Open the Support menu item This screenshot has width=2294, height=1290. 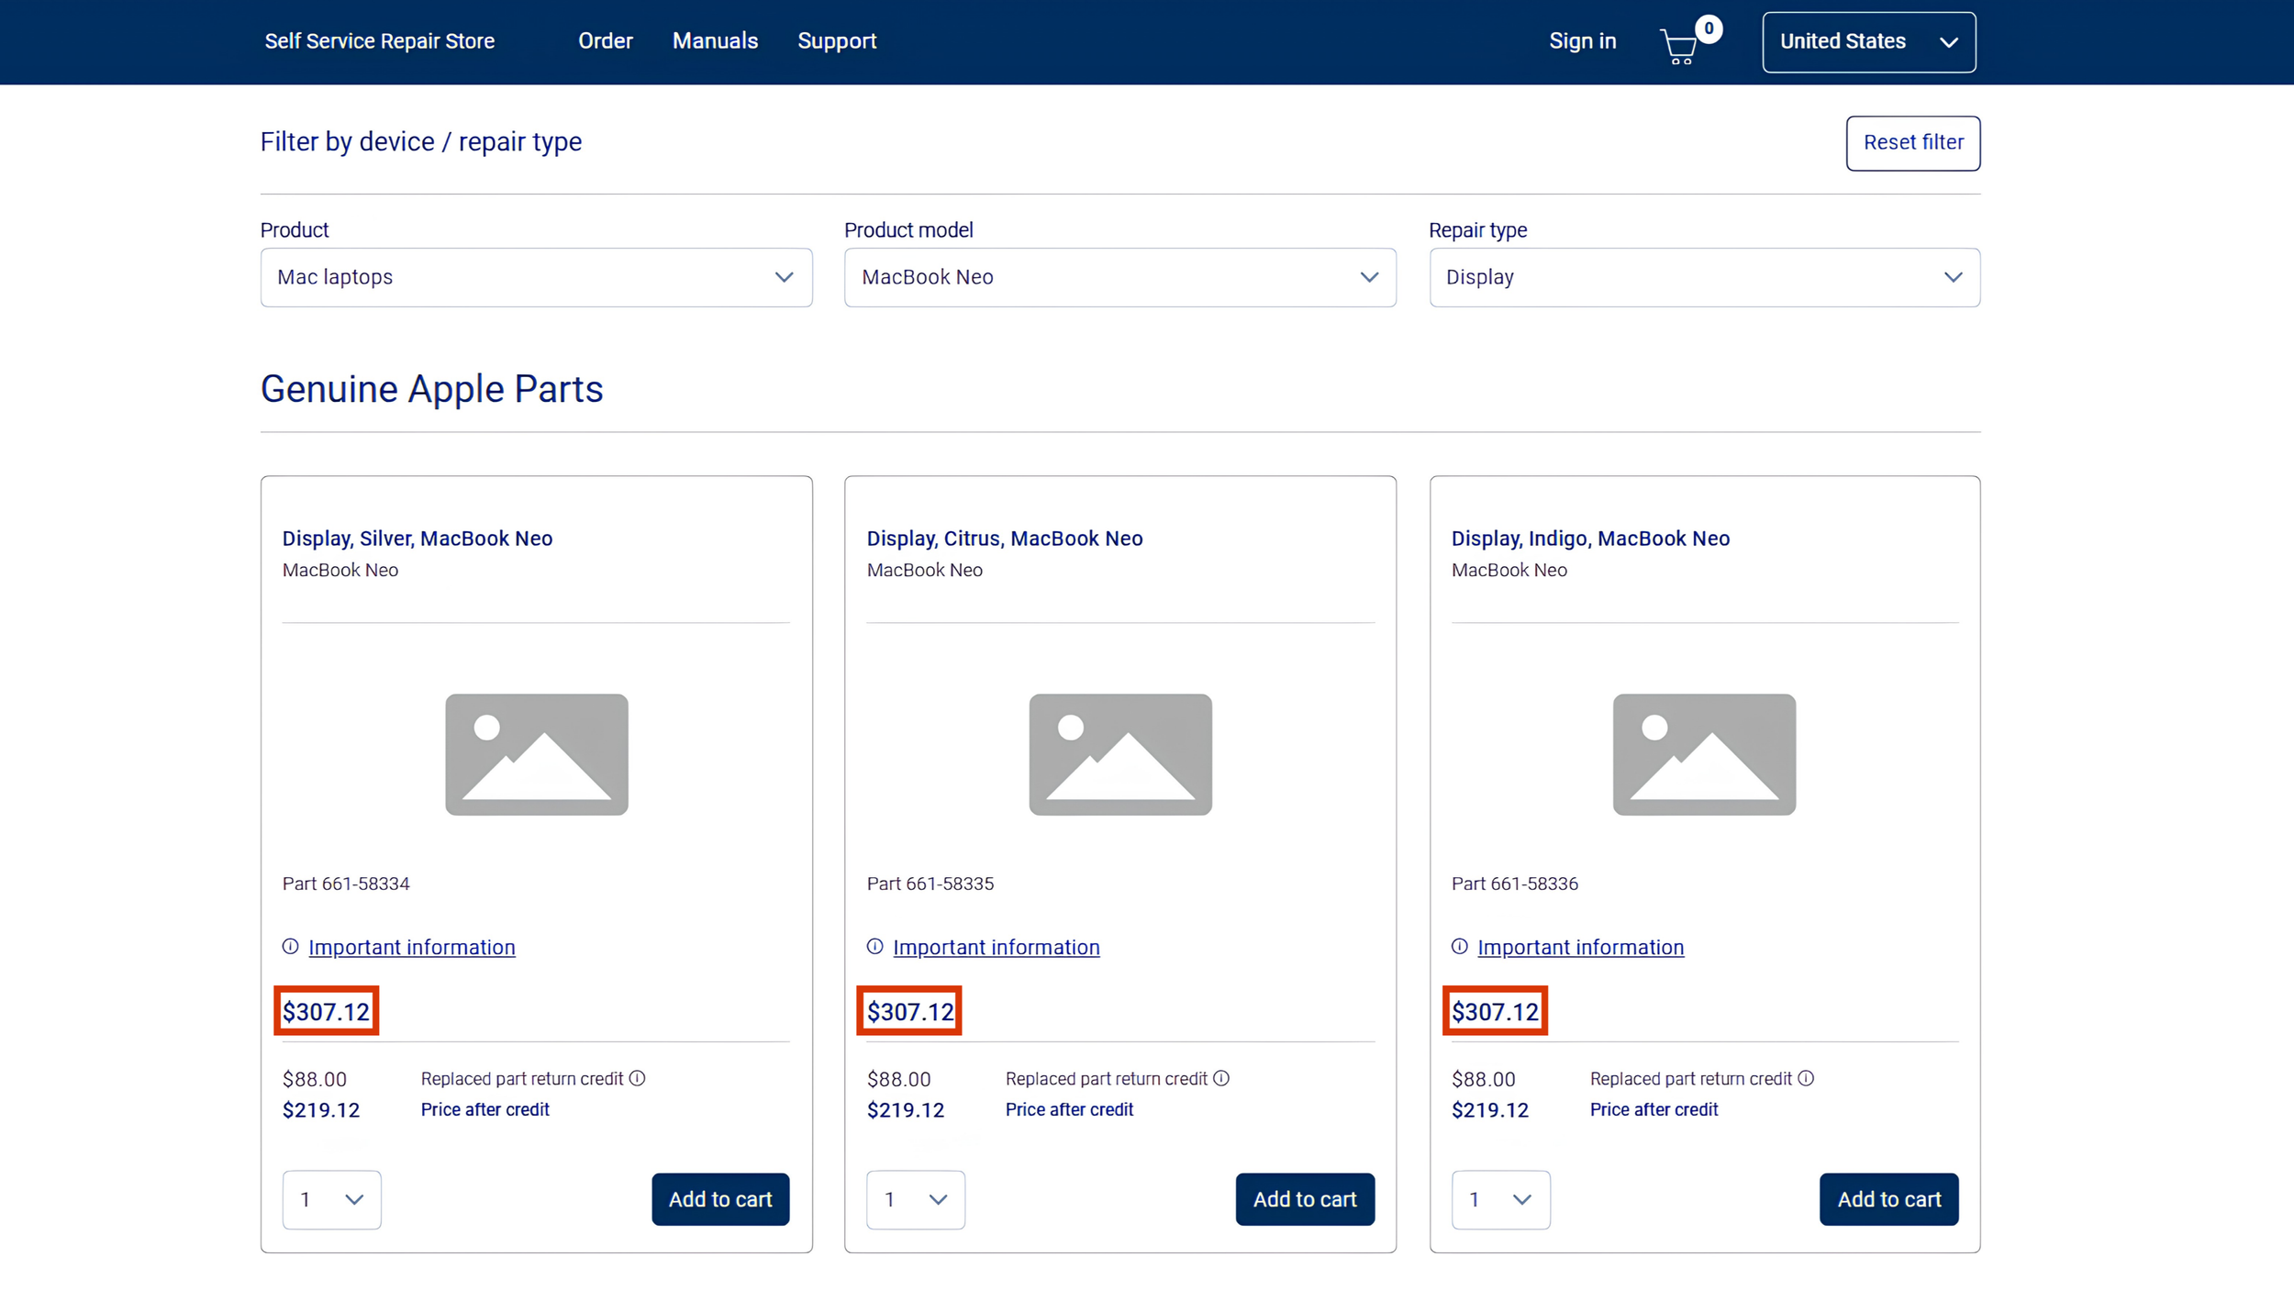coord(837,41)
